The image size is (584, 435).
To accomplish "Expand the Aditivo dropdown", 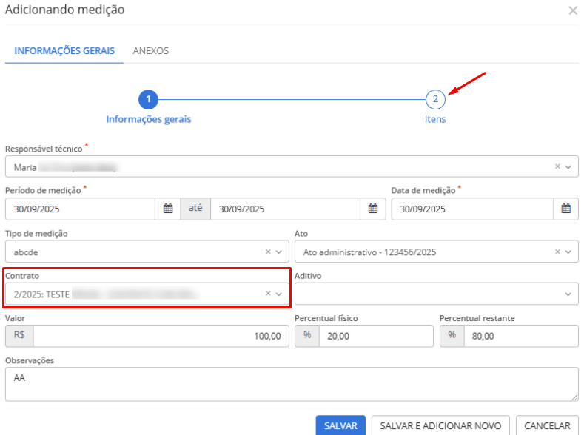I will [x=568, y=294].
